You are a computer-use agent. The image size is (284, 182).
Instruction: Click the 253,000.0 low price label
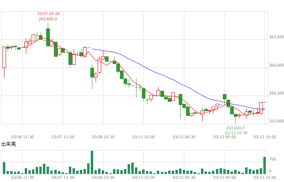(235, 128)
